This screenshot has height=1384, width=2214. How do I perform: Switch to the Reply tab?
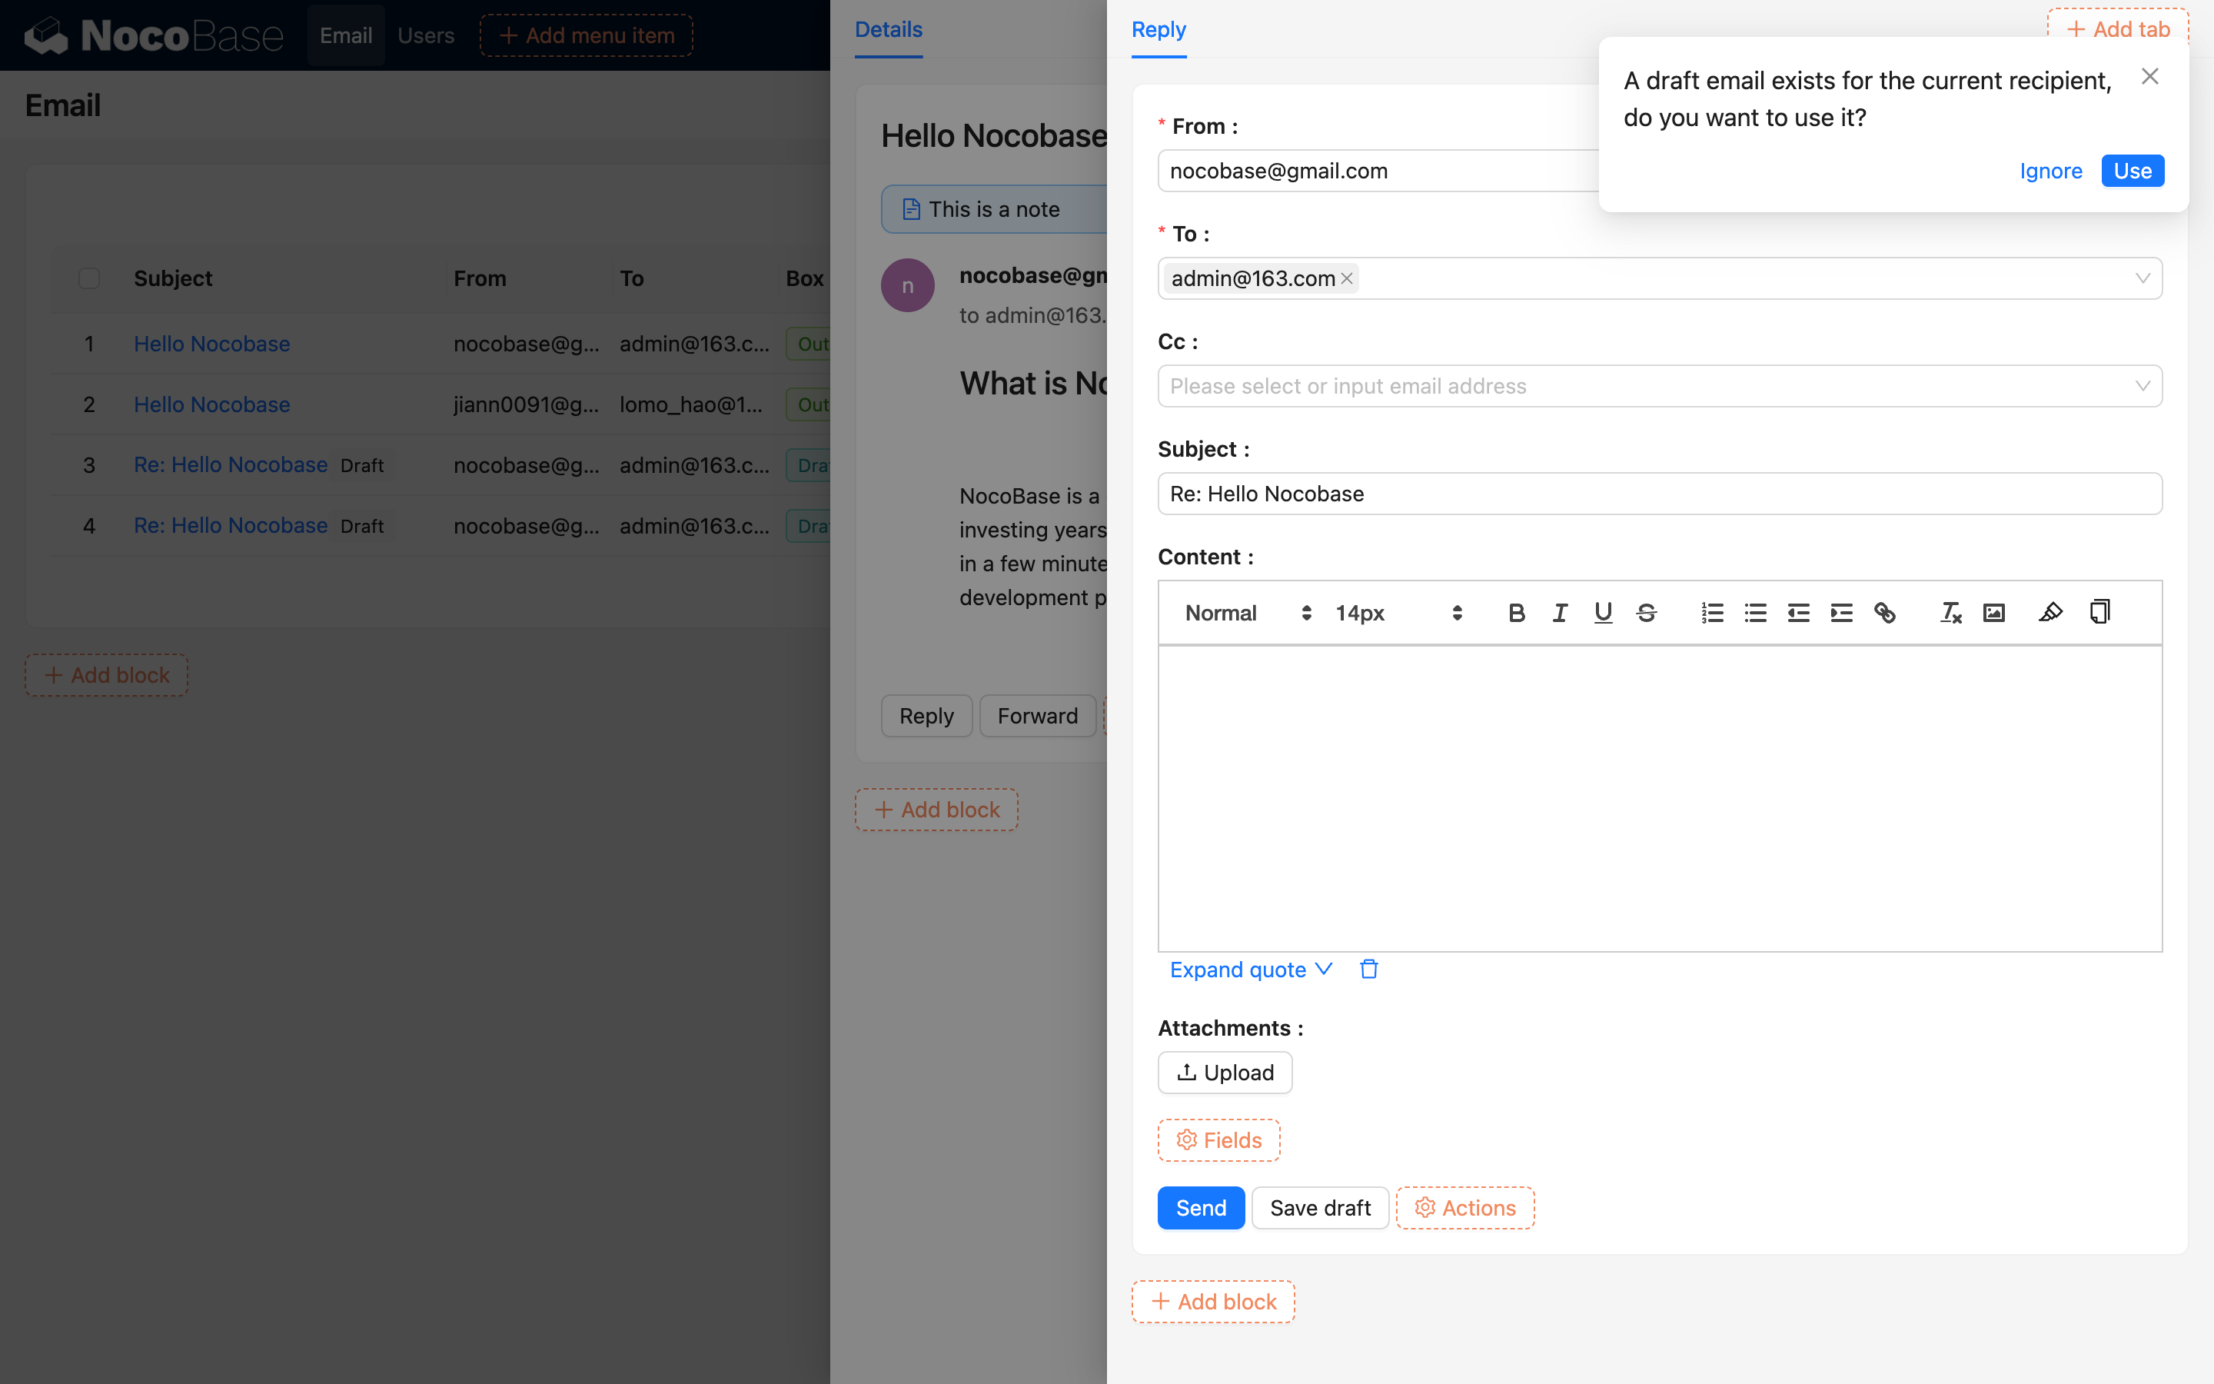tap(1159, 29)
